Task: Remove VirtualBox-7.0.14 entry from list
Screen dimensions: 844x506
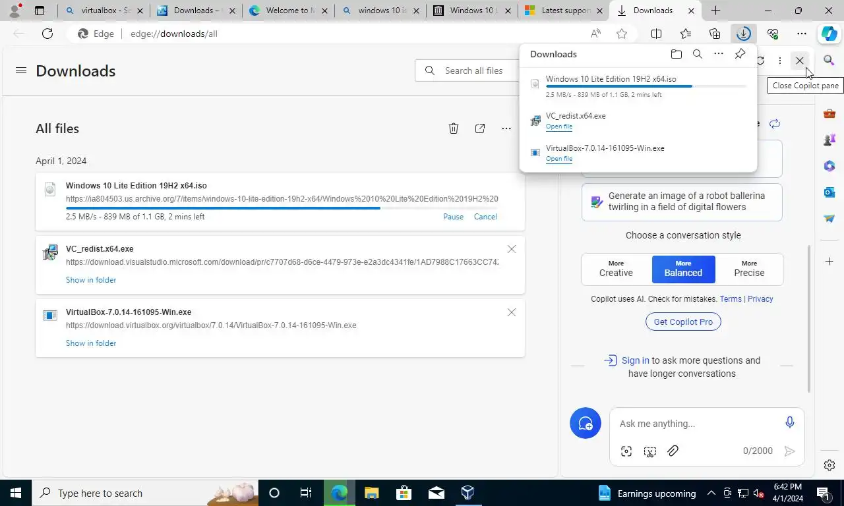Action: coord(512,312)
